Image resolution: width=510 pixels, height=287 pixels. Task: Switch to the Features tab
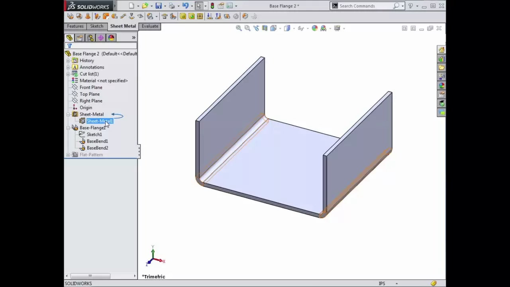click(x=75, y=26)
